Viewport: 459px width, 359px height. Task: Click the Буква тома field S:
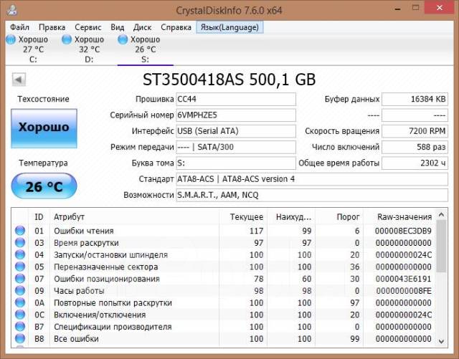pyautogui.click(x=236, y=163)
